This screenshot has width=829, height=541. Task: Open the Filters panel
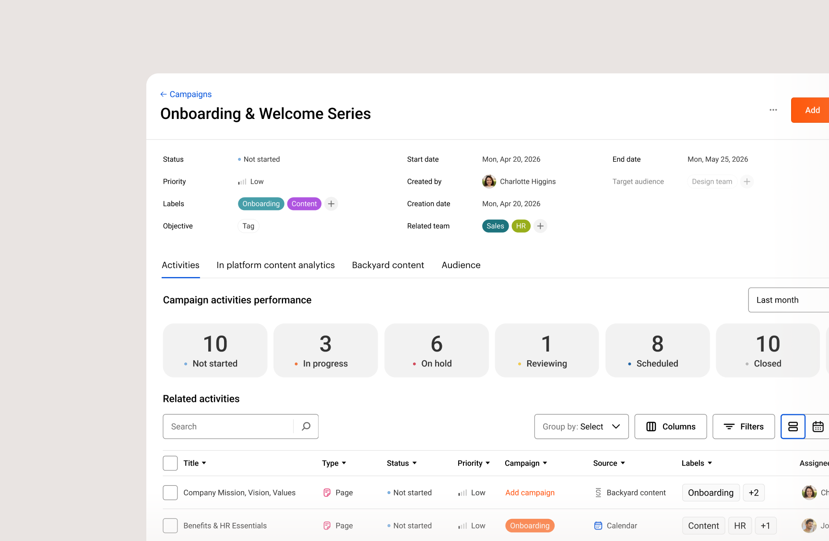click(x=743, y=426)
